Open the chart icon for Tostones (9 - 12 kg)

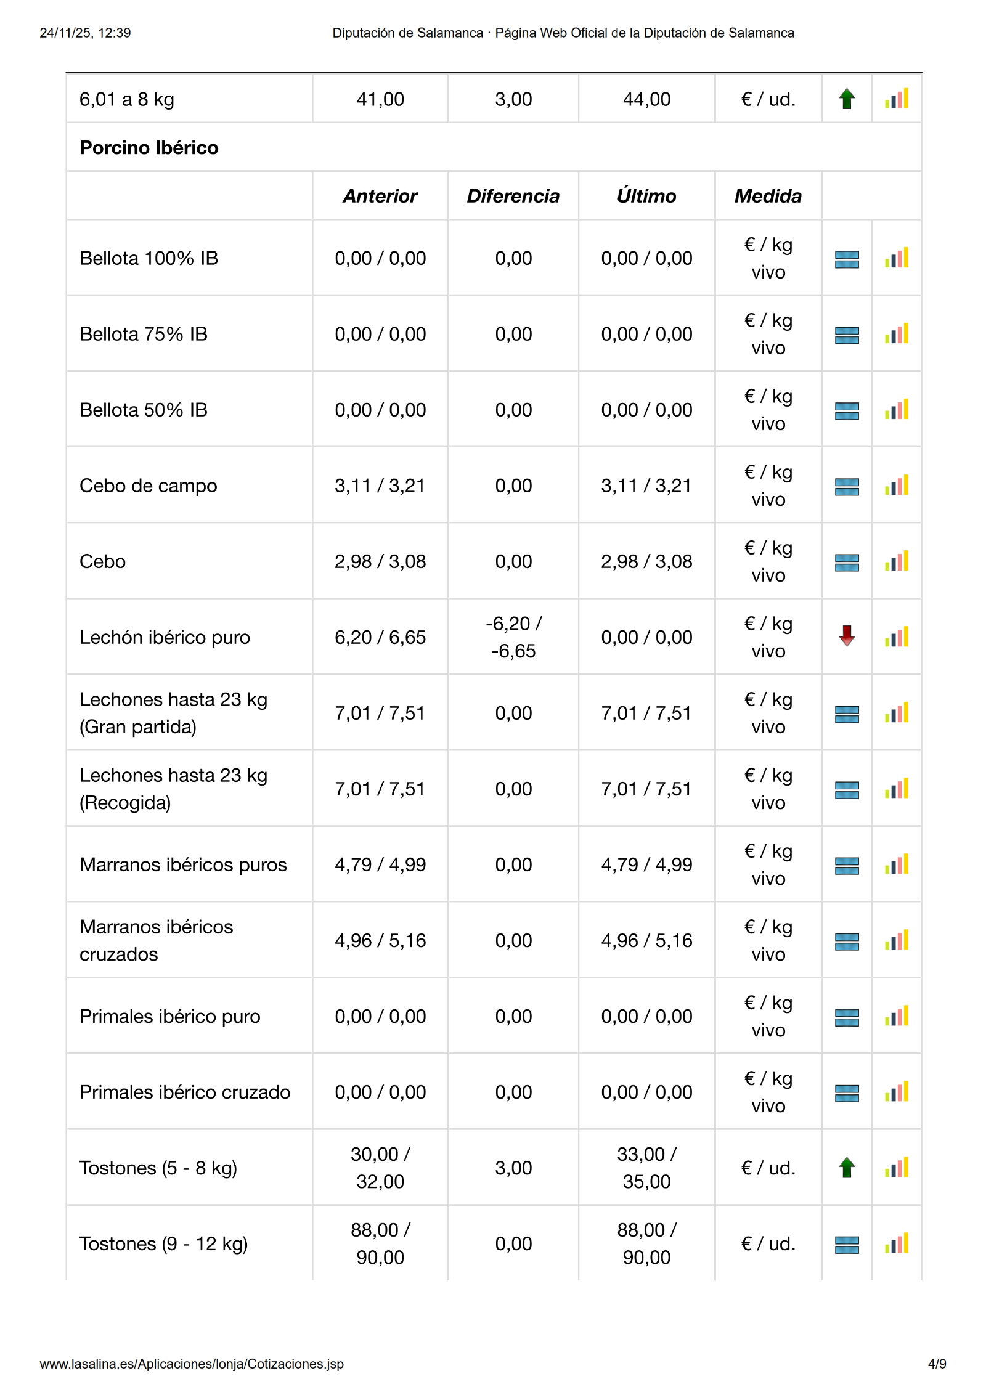tap(897, 1243)
